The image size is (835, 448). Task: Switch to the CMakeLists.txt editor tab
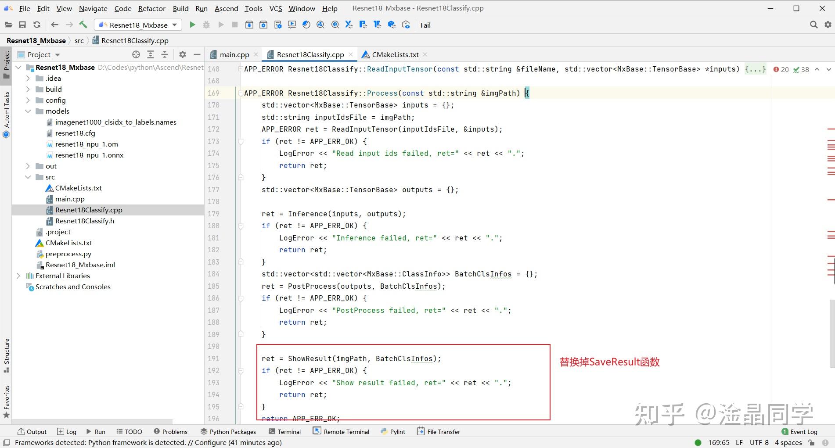coord(395,54)
